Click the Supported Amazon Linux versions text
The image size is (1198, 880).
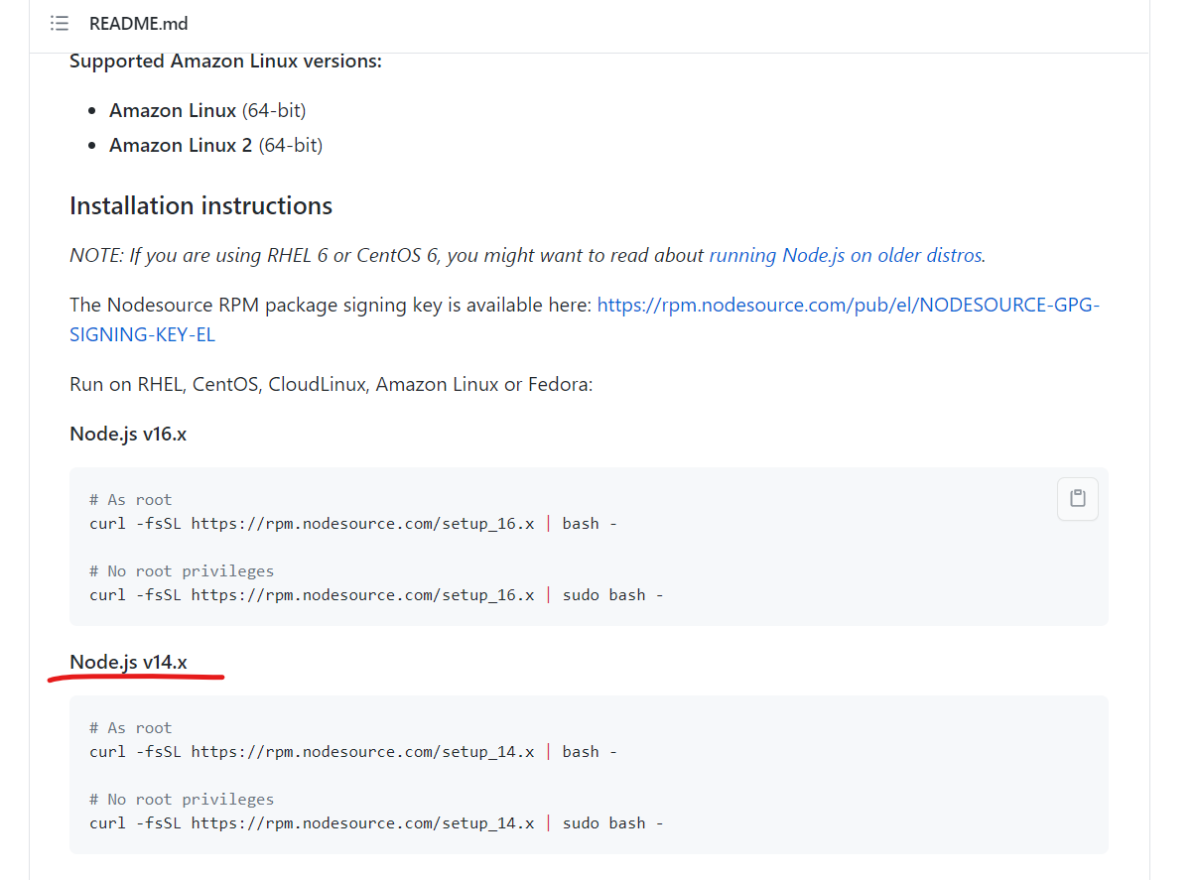point(225,61)
